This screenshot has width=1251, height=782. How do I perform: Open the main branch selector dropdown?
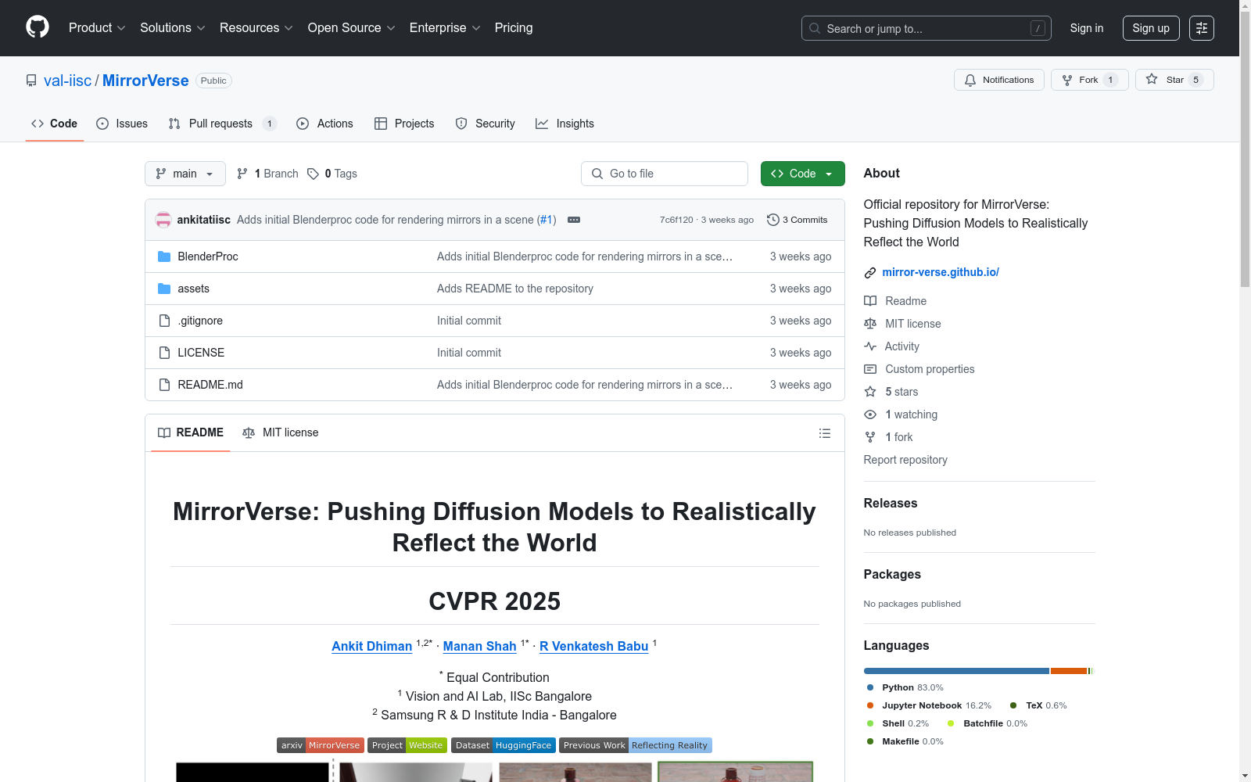point(185,174)
